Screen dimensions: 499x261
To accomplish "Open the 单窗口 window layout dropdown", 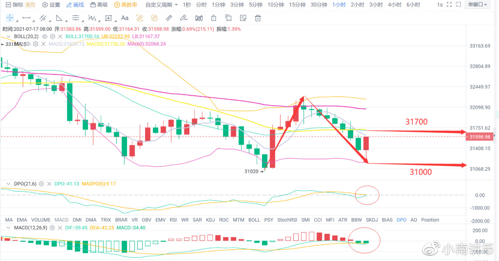I will point(478,5).
